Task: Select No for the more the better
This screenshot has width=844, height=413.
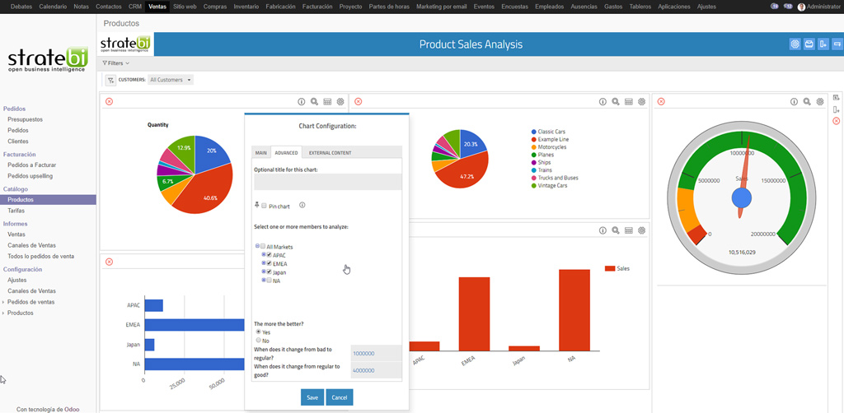Action: tap(258, 341)
